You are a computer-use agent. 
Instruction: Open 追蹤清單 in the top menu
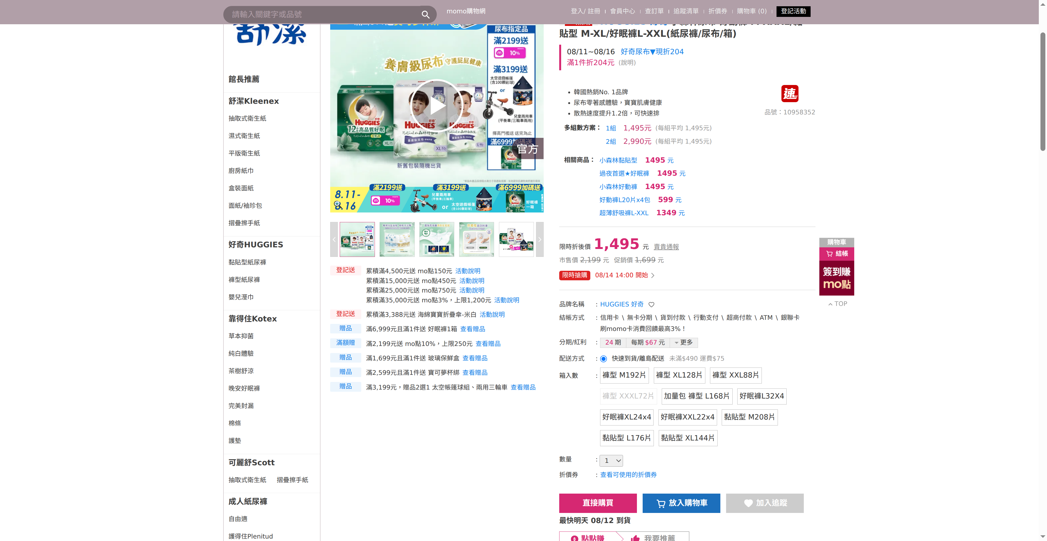686,11
